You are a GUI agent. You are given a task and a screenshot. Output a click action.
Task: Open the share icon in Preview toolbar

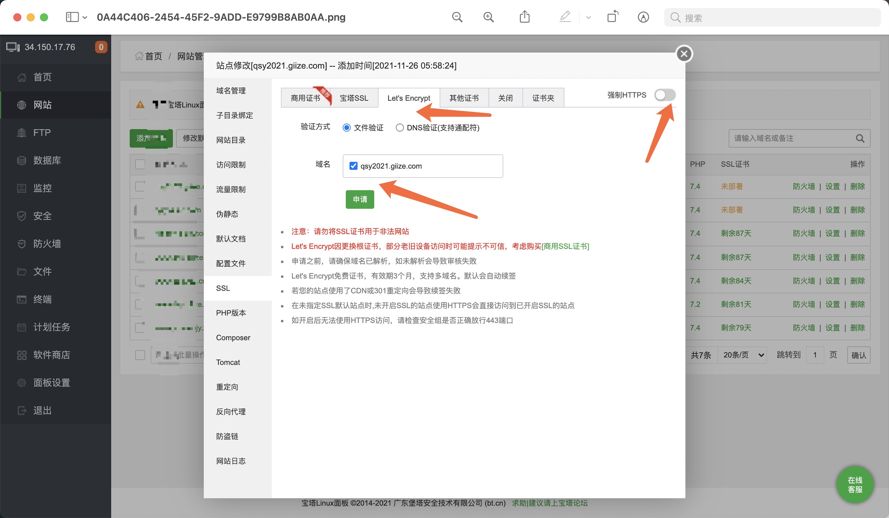pyautogui.click(x=525, y=17)
